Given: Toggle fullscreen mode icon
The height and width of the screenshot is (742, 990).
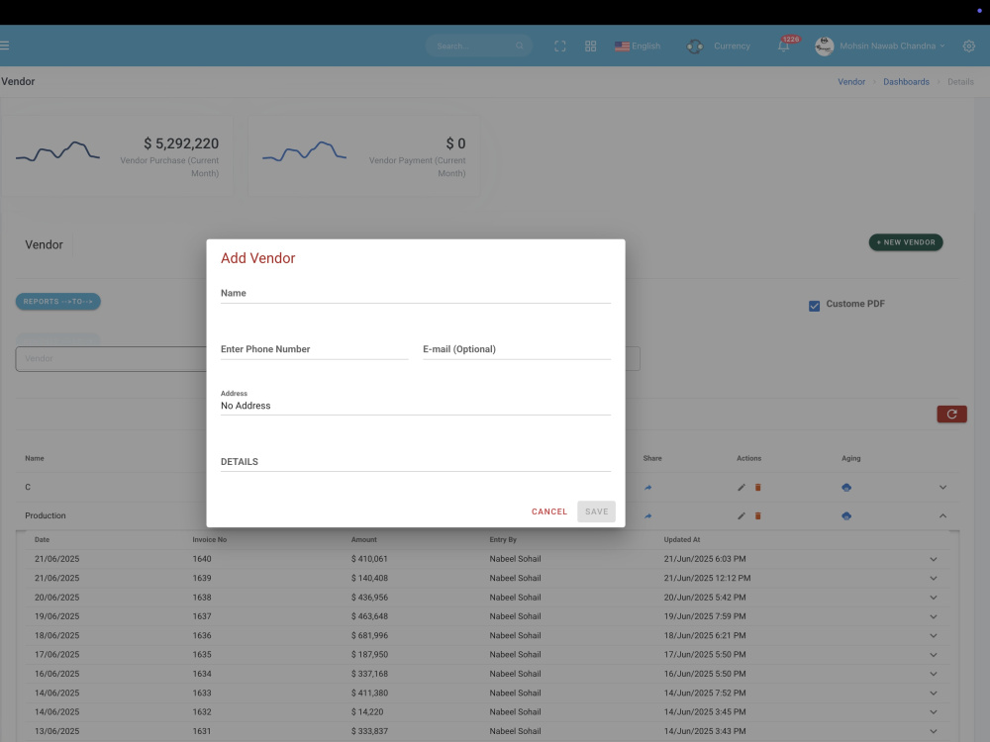Looking at the screenshot, I should pos(560,46).
